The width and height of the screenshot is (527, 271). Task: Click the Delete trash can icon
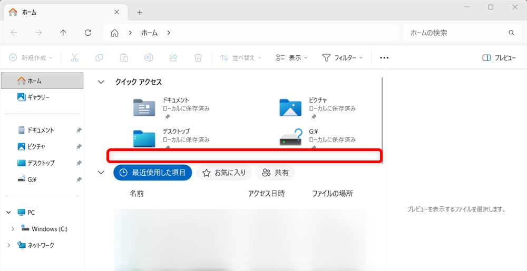coord(198,58)
